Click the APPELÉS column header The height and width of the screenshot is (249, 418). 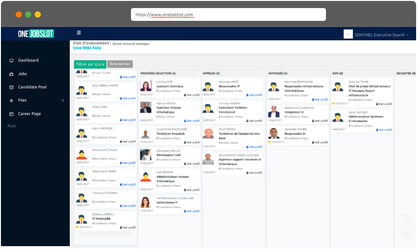coord(211,74)
